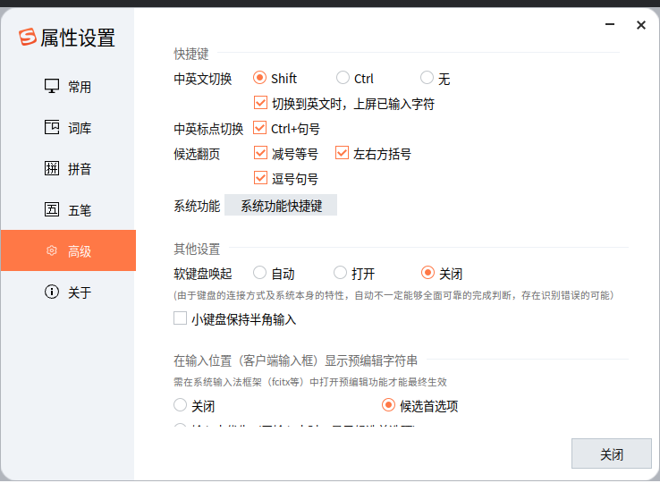Go to the 拼音 settings page

tap(68, 168)
